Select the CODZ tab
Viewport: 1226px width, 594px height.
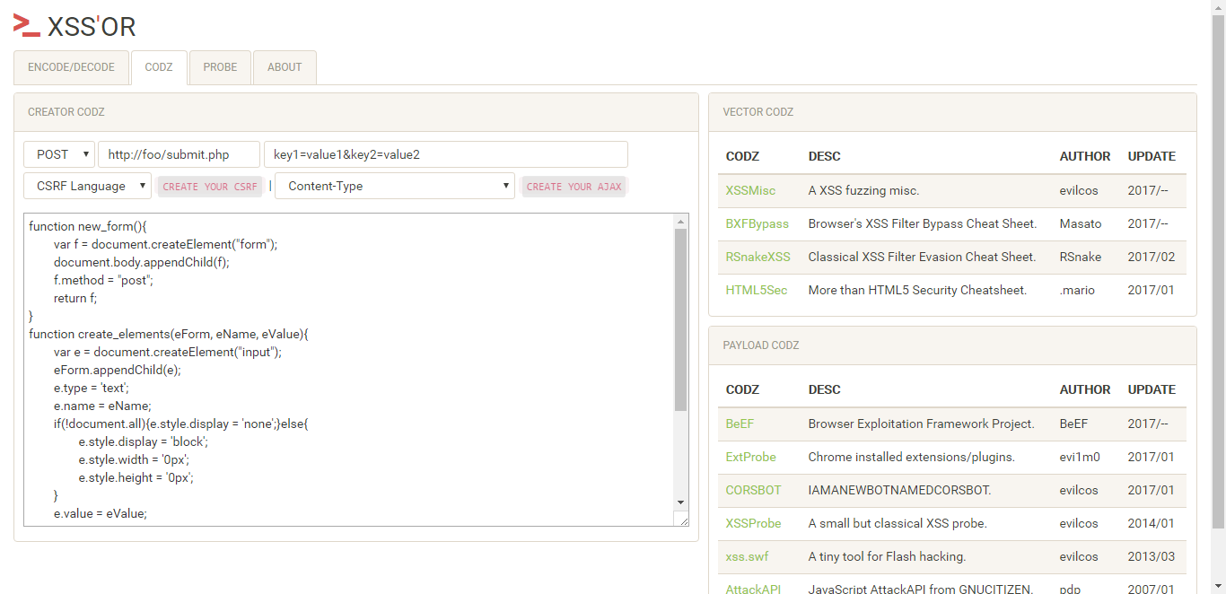(159, 66)
